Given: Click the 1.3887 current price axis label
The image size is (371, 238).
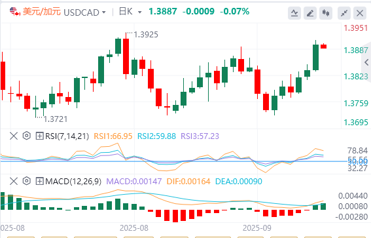Looking at the screenshot, I should pyautogui.click(x=356, y=50).
